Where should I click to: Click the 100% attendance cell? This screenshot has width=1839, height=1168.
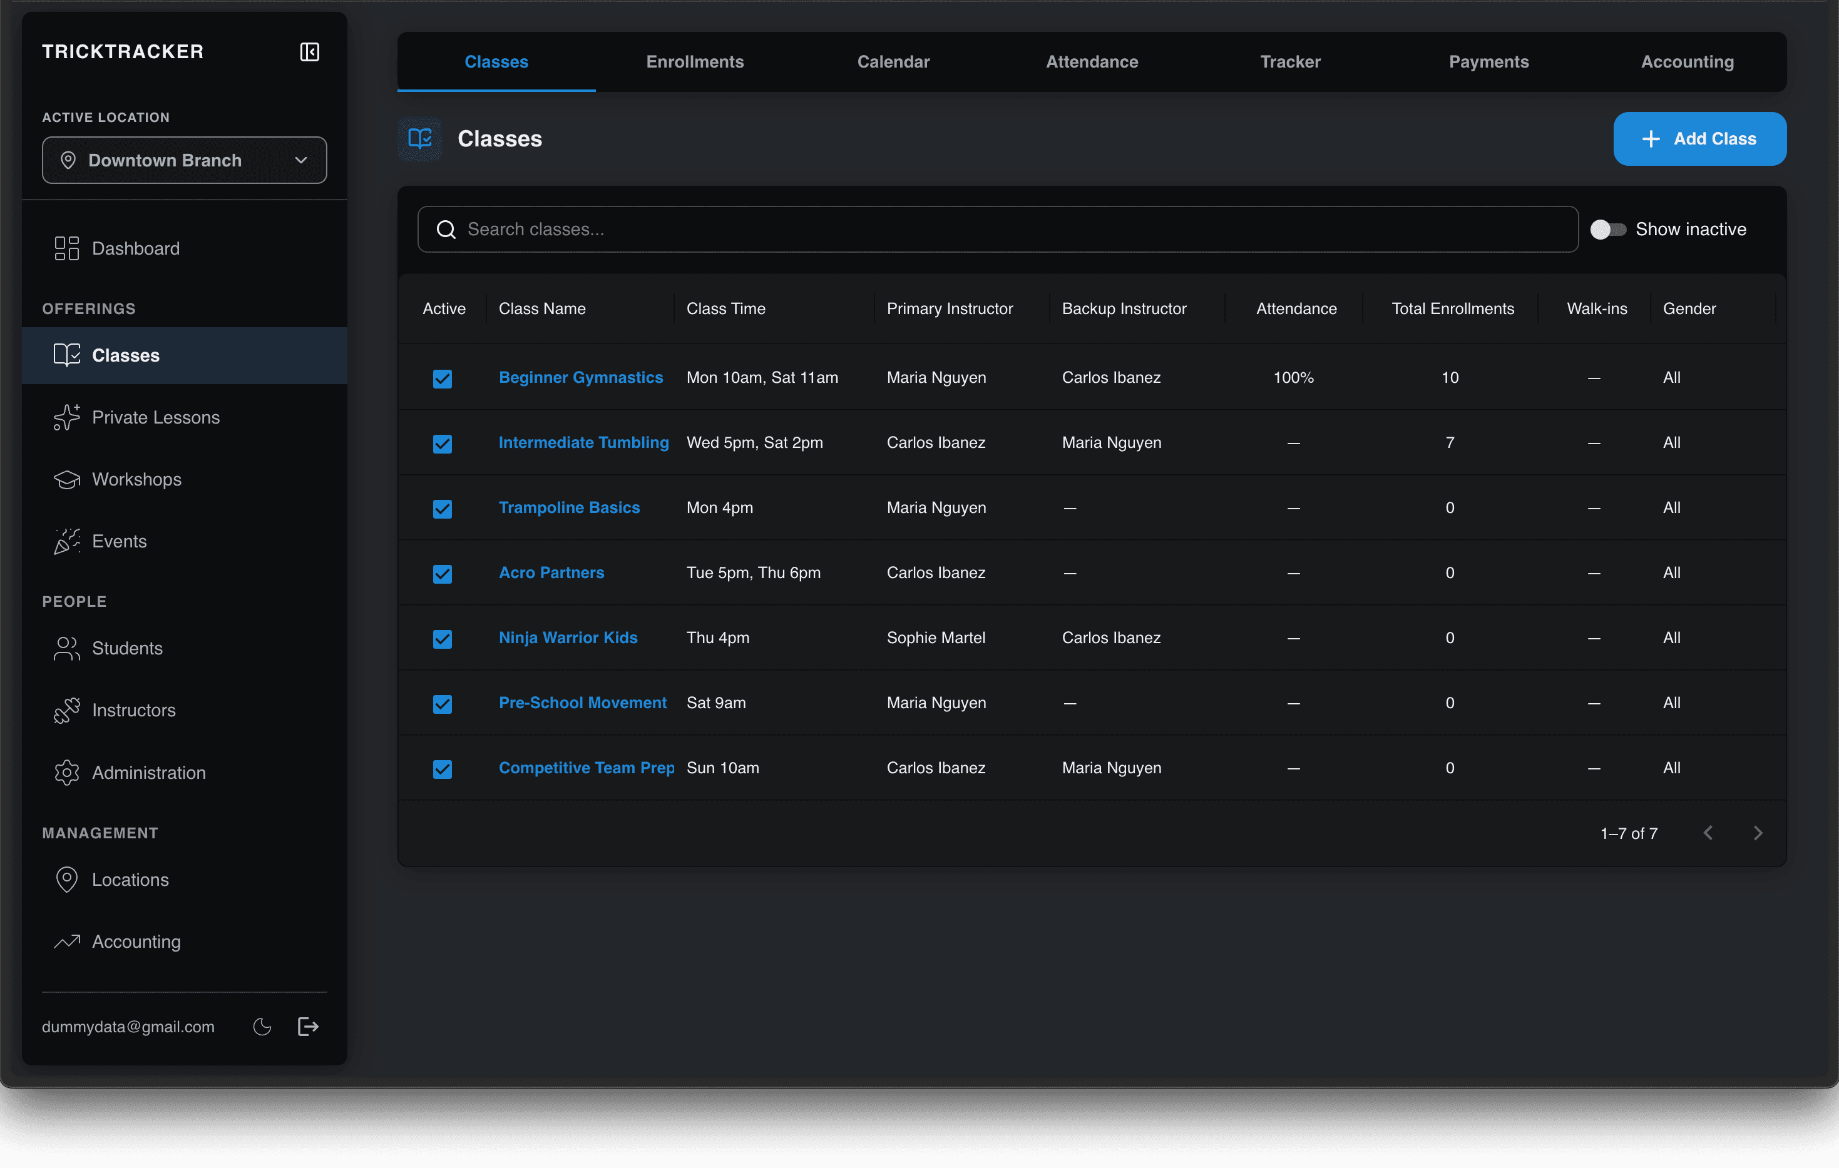tap(1294, 377)
